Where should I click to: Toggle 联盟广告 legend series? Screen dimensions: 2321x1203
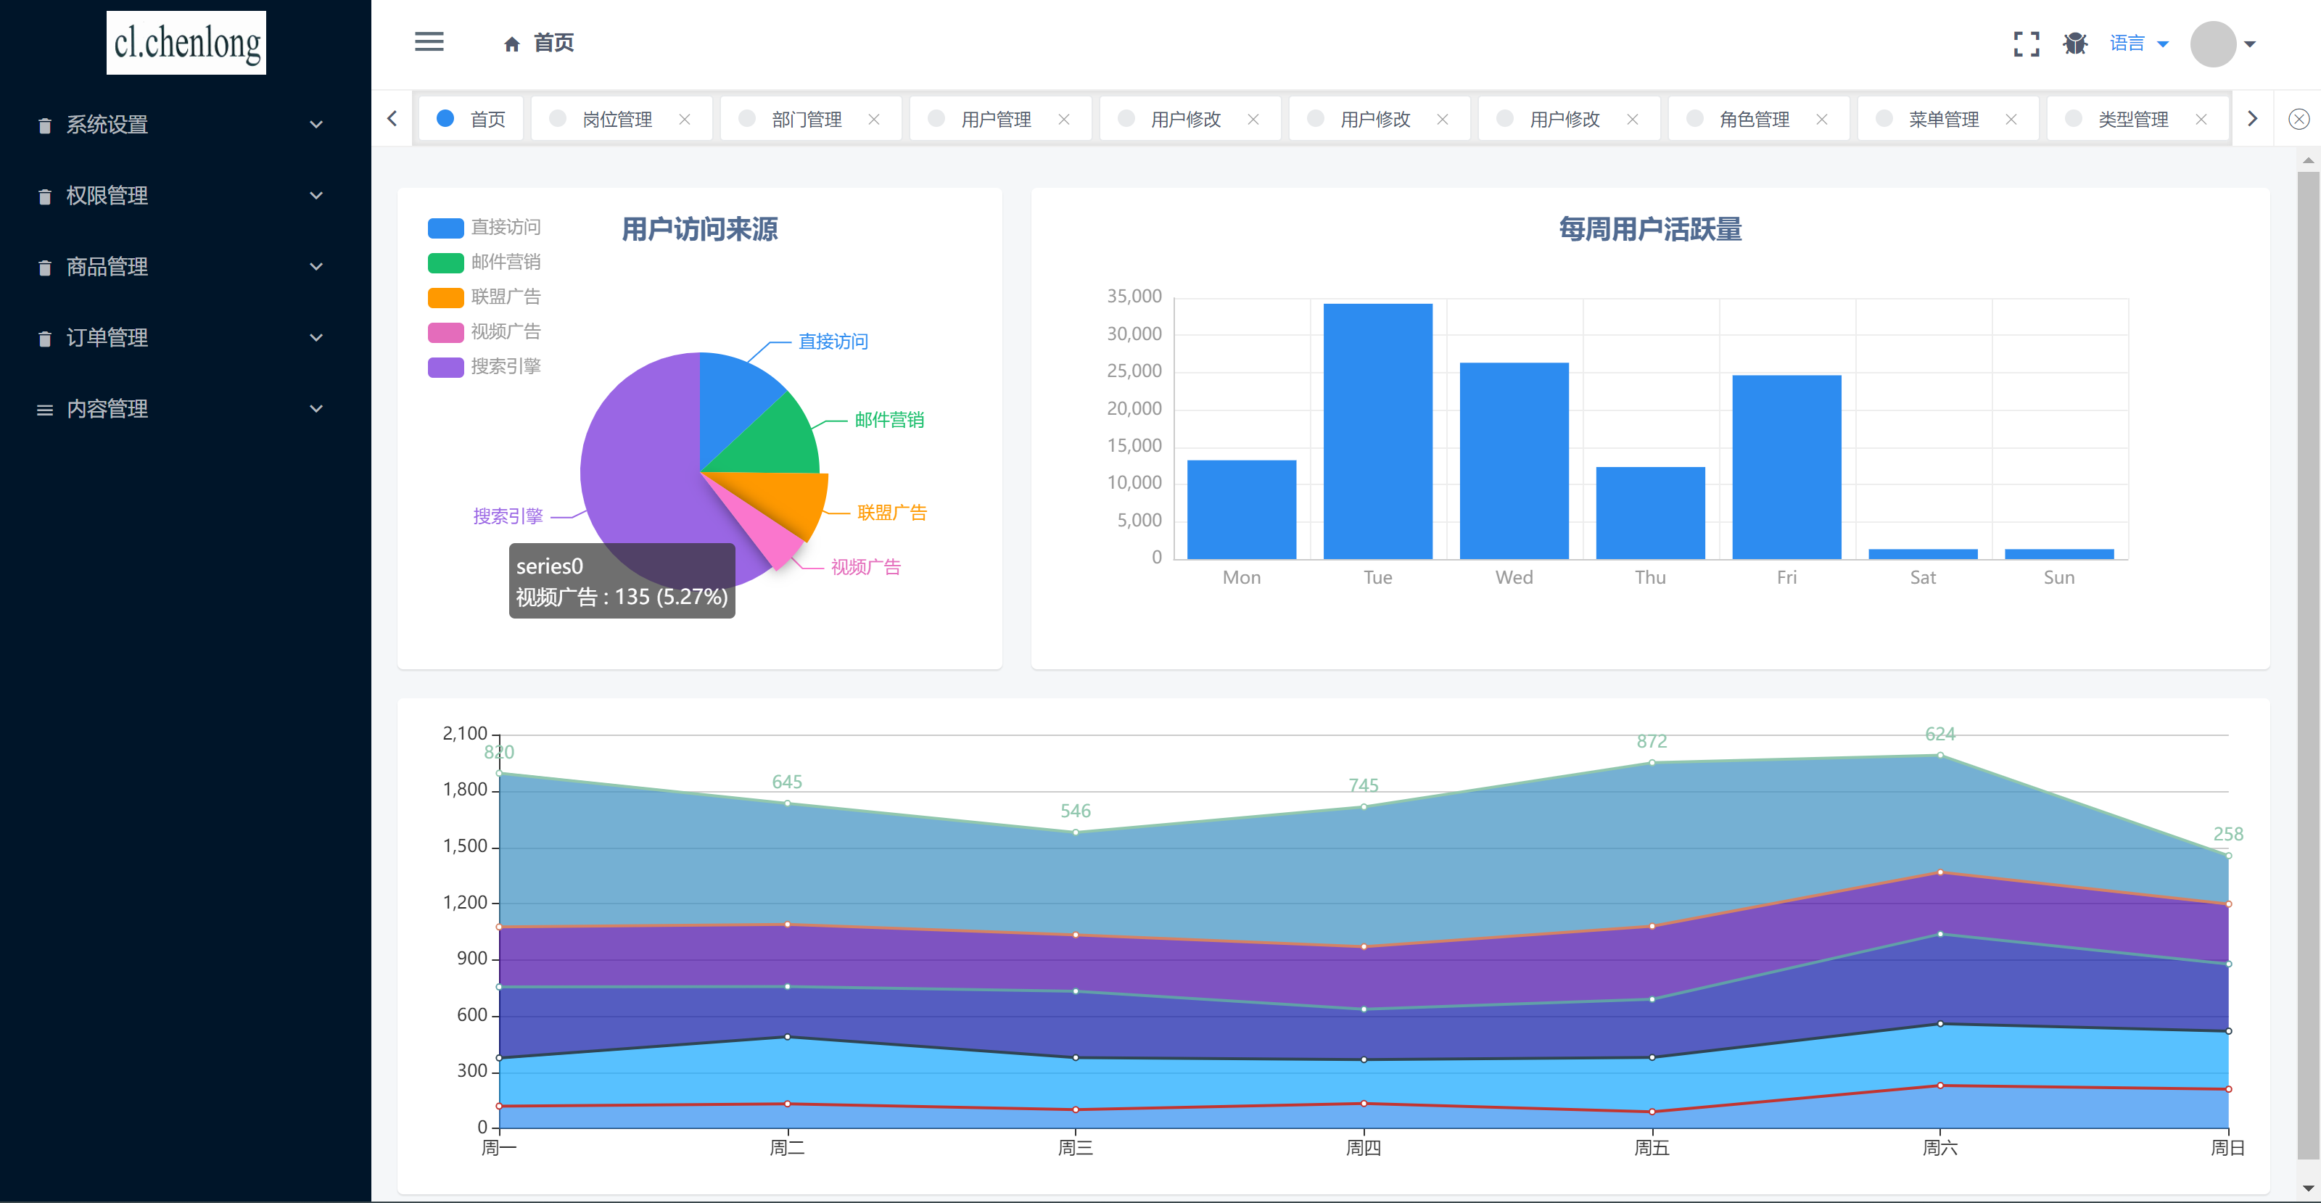485,297
